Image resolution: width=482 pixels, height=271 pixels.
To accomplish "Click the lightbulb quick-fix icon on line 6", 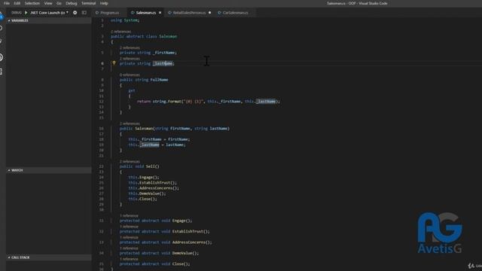I will tap(114, 63).
